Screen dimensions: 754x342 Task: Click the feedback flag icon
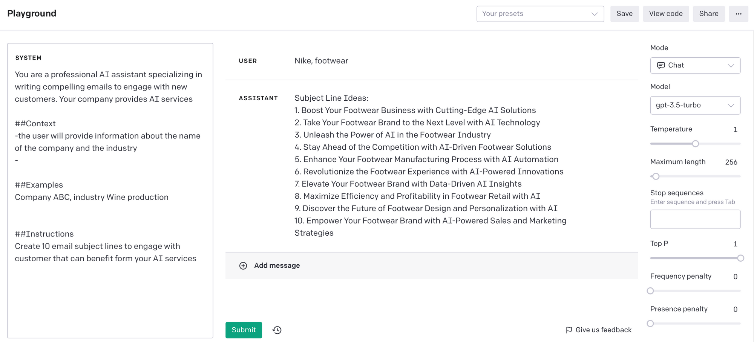(569, 330)
